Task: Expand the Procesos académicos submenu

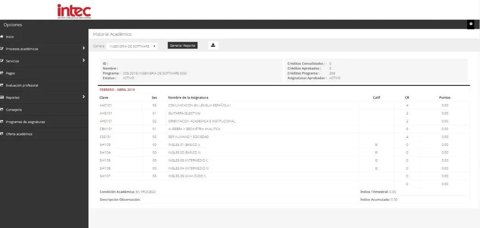Action: (84, 49)
